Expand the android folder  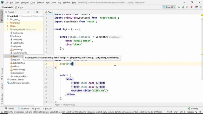pyautogui.click(x=8, y=23)
